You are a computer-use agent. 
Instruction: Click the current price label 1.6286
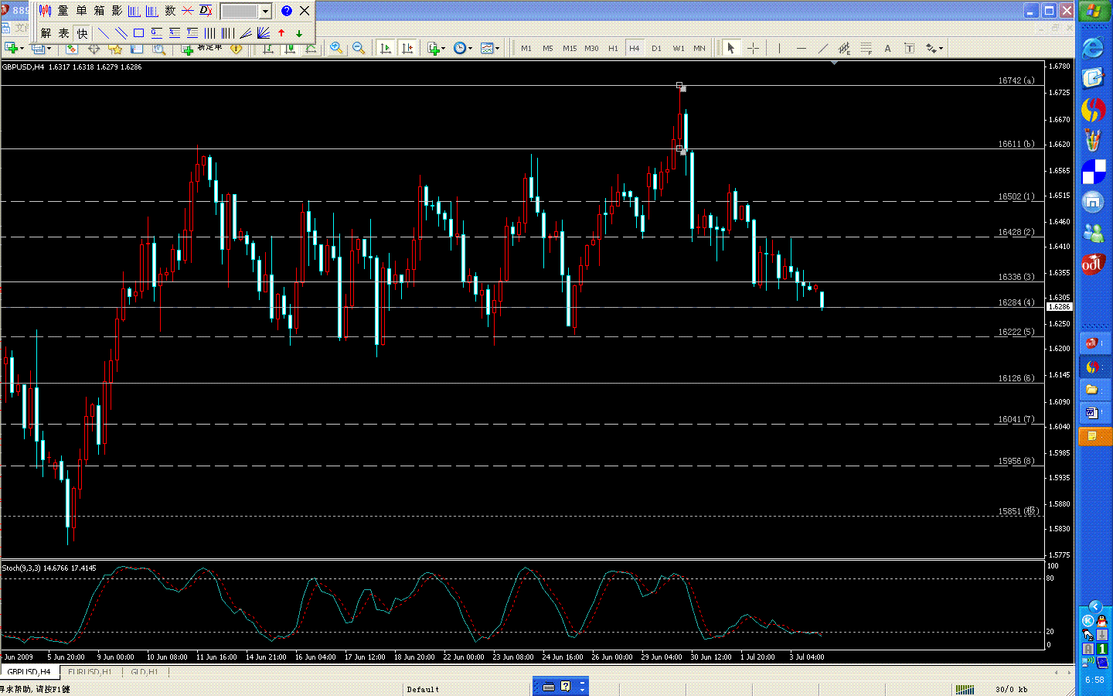1060,307
